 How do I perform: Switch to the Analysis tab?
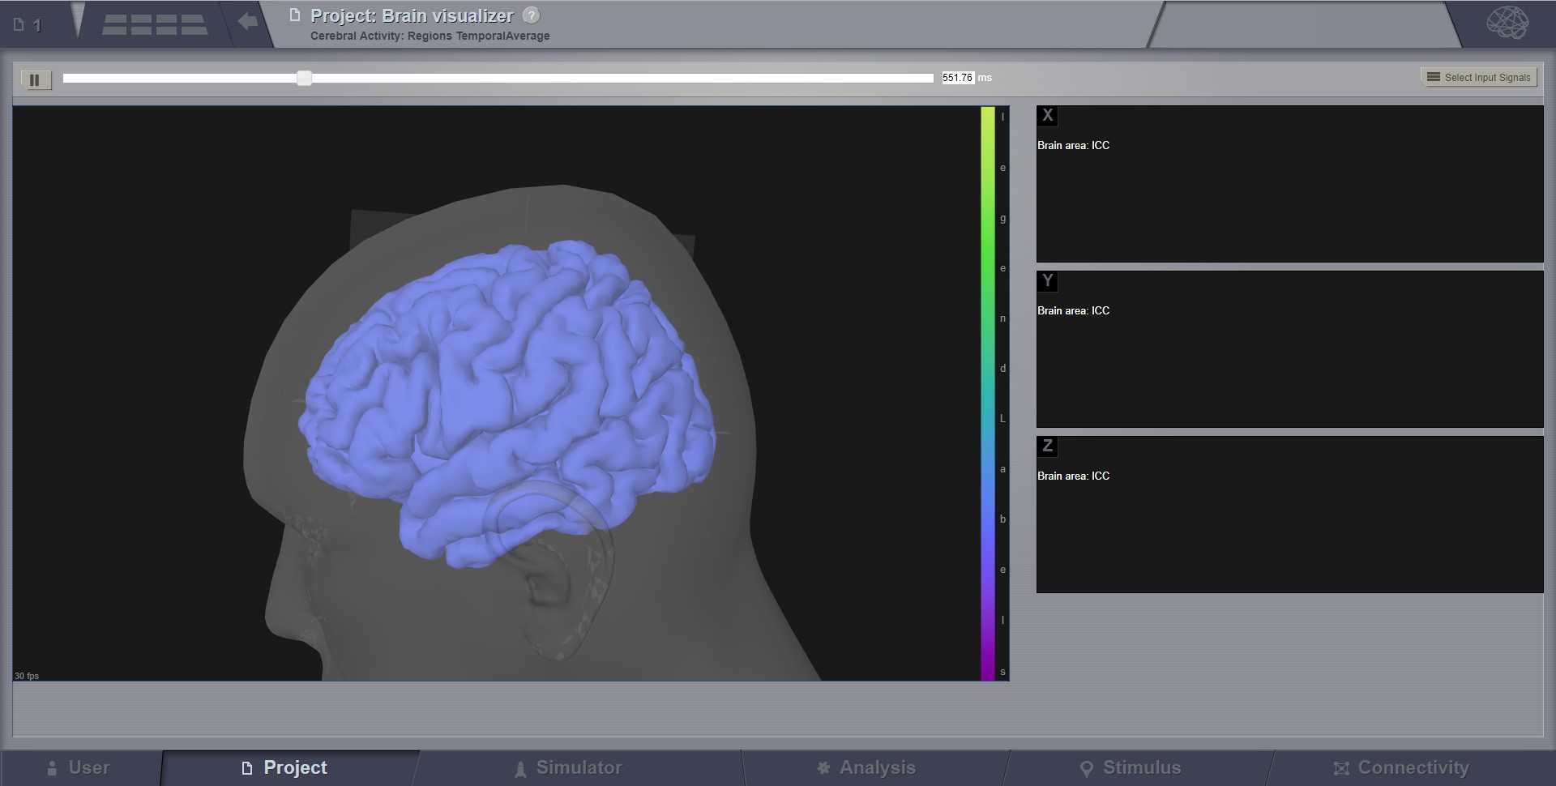[866, 767]
